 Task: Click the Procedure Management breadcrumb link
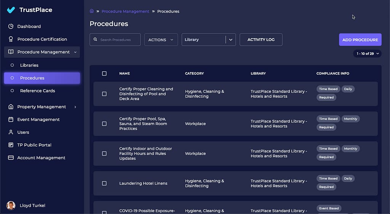pos(125,11)
